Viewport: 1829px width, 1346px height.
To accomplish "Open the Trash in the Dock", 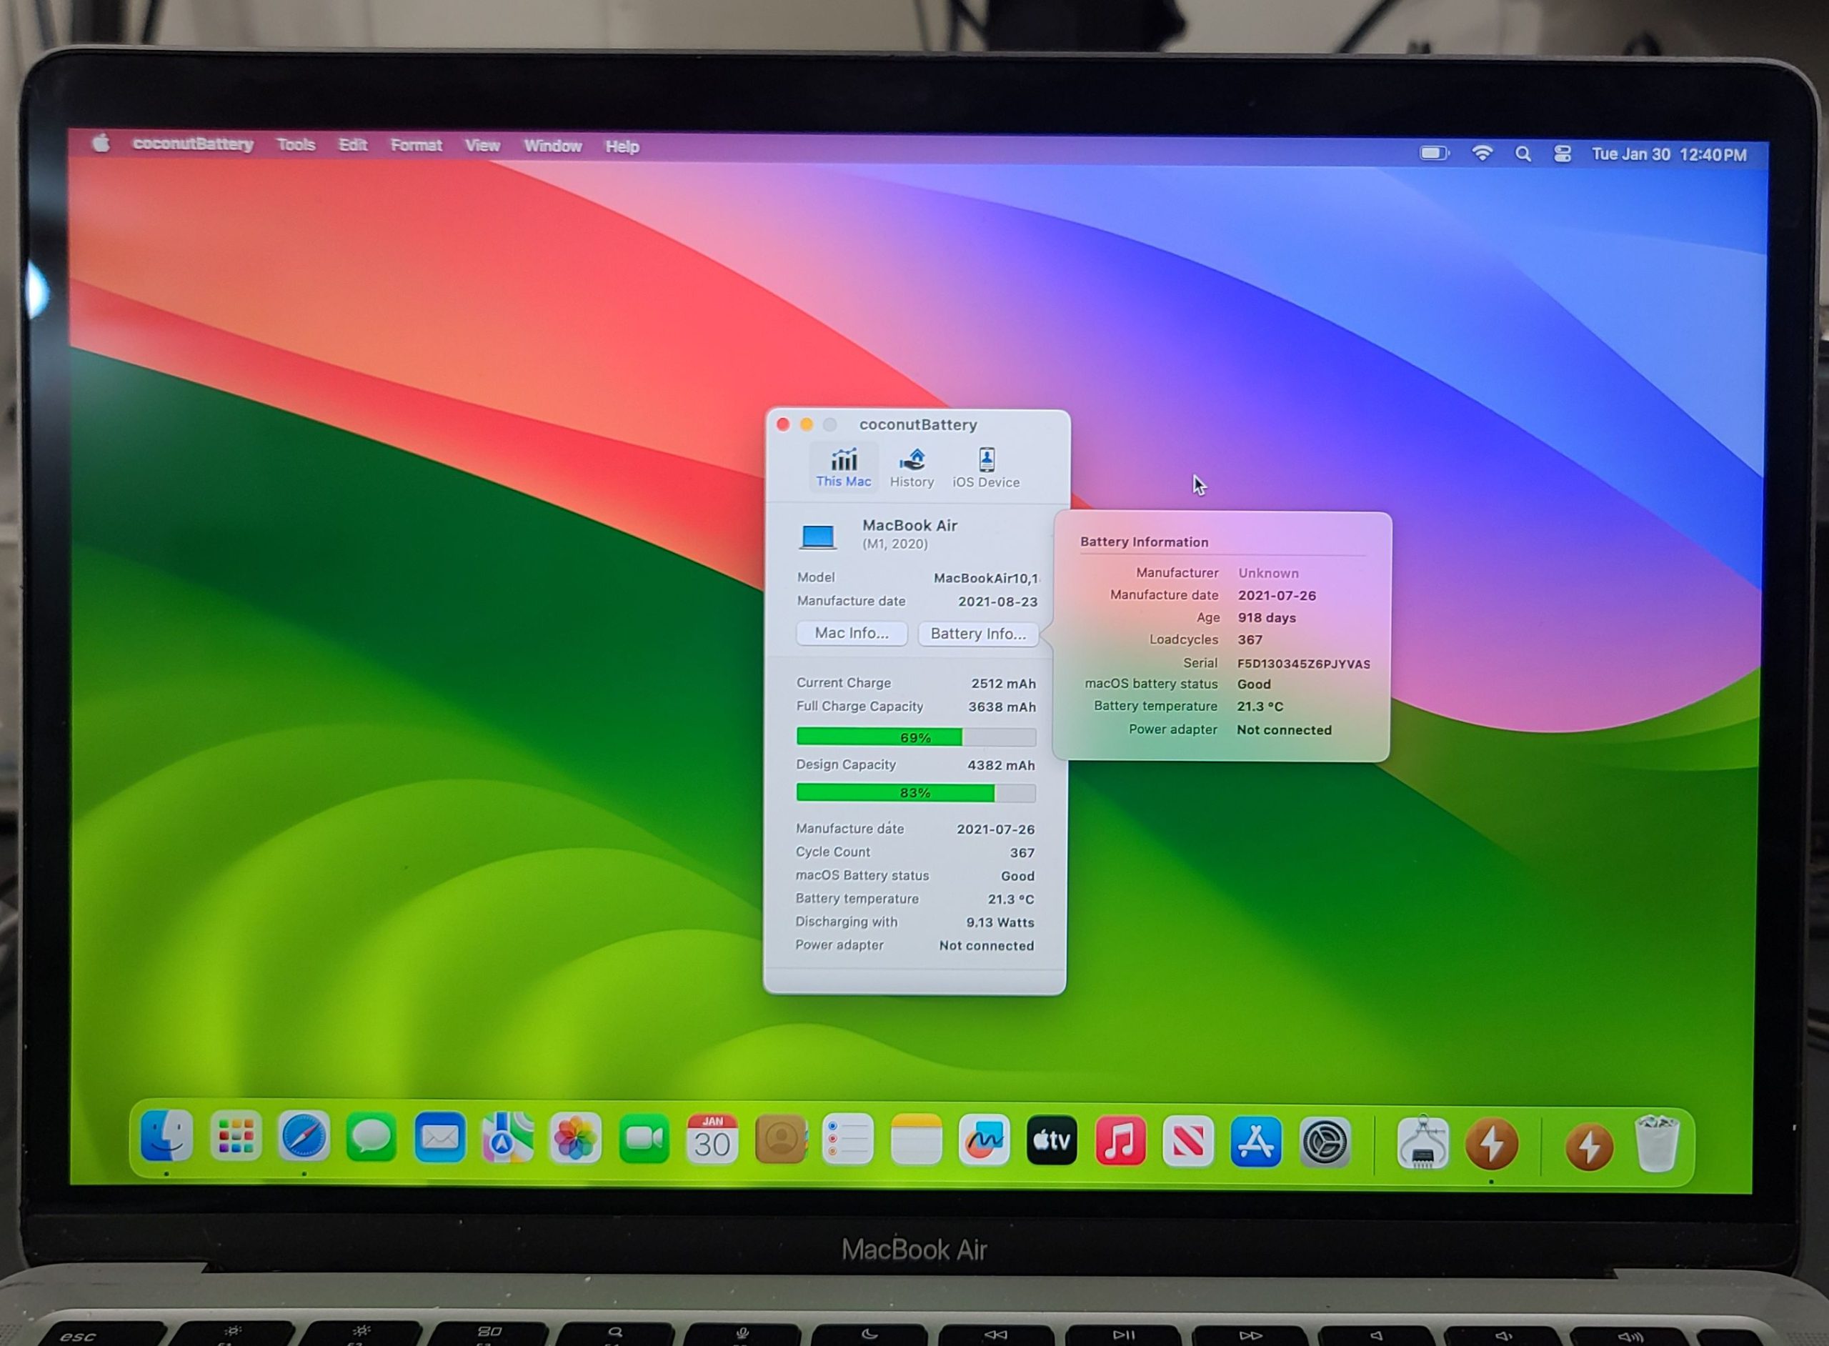I will tap(1656, 1144).
